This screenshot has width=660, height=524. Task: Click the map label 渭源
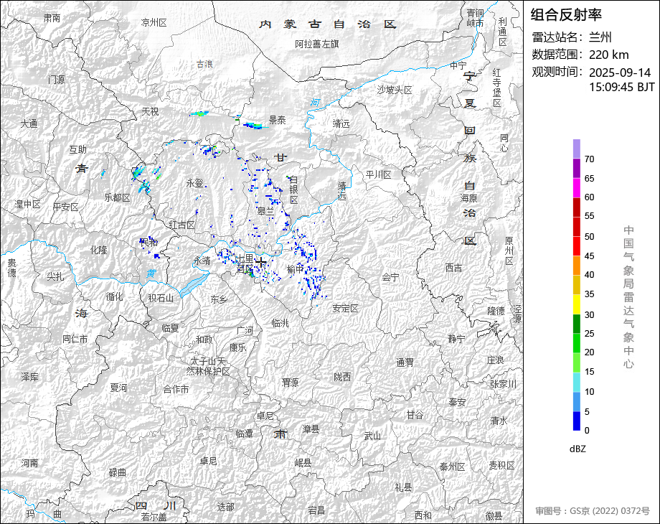[290, 383]
